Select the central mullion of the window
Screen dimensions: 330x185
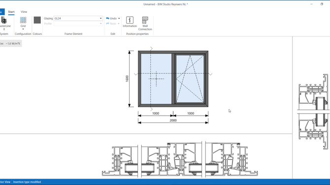pyautogui.click(x=173, y=79)
